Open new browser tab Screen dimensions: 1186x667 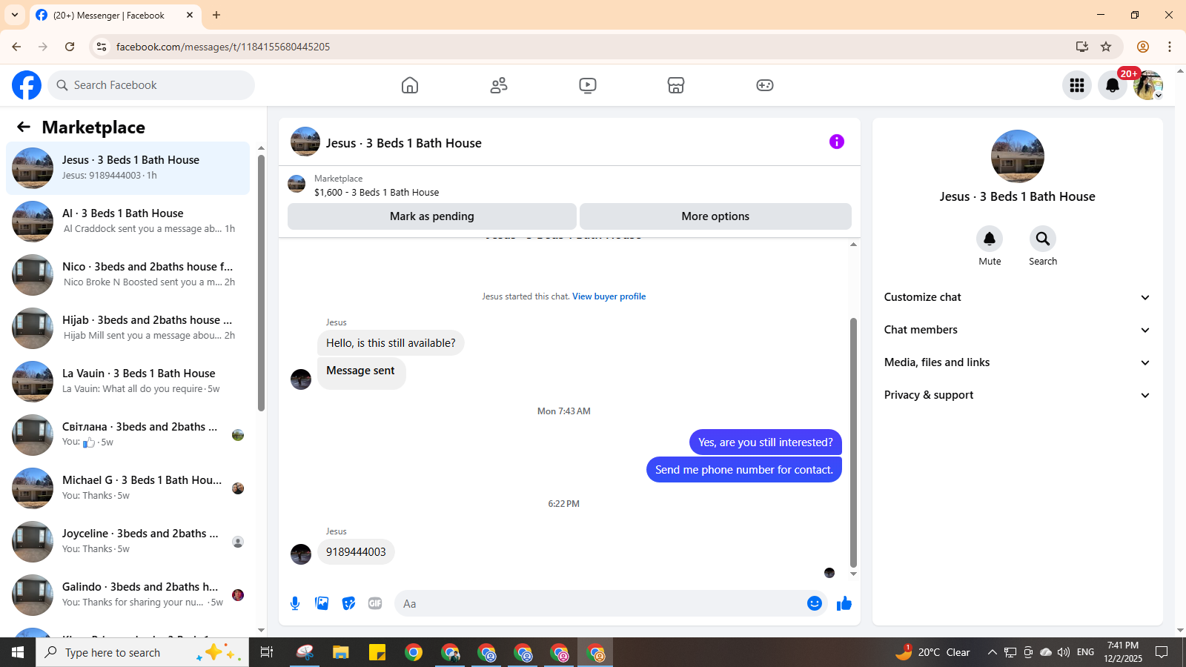click(216, 15)
